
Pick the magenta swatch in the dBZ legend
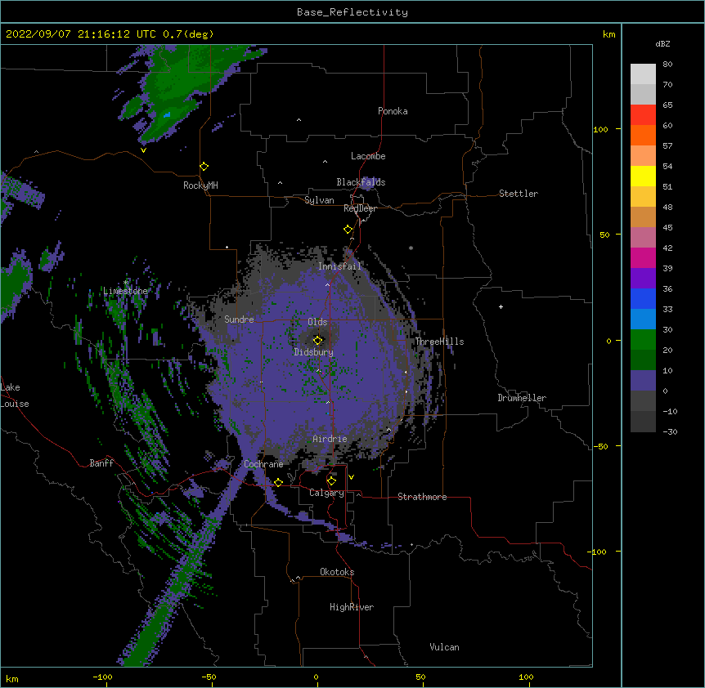click(x=643, y=257)
